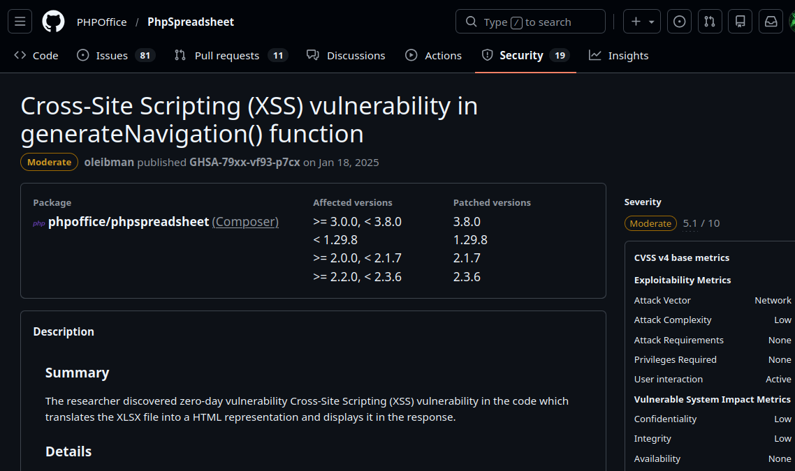Image resolution: width=795 pixels, height=471 pixels.
Task: Open the hamburger navigation menu
Action: tap(20, 22)
